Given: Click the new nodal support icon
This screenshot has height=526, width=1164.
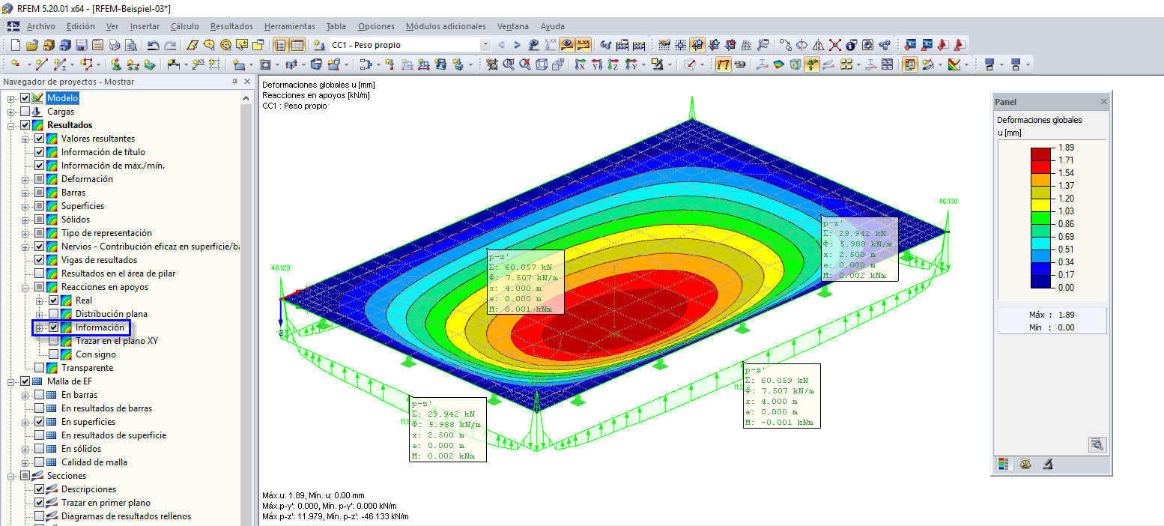Looking at the screenshot, I should coord(116,65).
